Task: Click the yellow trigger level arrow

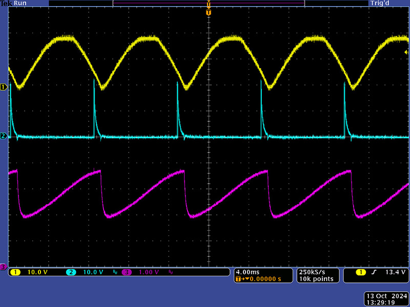Action: pos(406,52)
